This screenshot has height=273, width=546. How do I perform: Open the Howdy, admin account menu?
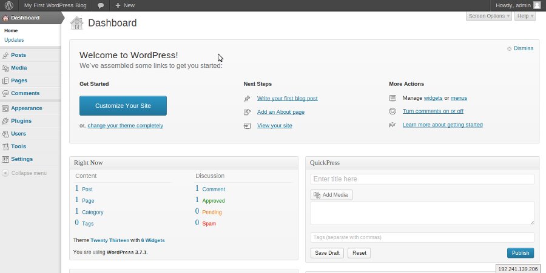[x=518, y=5]
